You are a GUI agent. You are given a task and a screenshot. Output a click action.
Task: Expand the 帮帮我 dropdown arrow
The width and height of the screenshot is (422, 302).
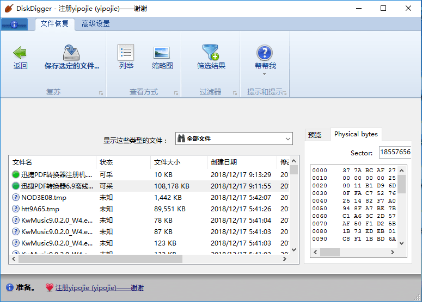coord(265,74)
